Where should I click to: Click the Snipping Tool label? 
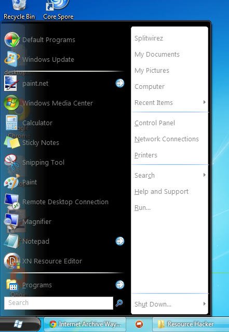click(44, 163)
